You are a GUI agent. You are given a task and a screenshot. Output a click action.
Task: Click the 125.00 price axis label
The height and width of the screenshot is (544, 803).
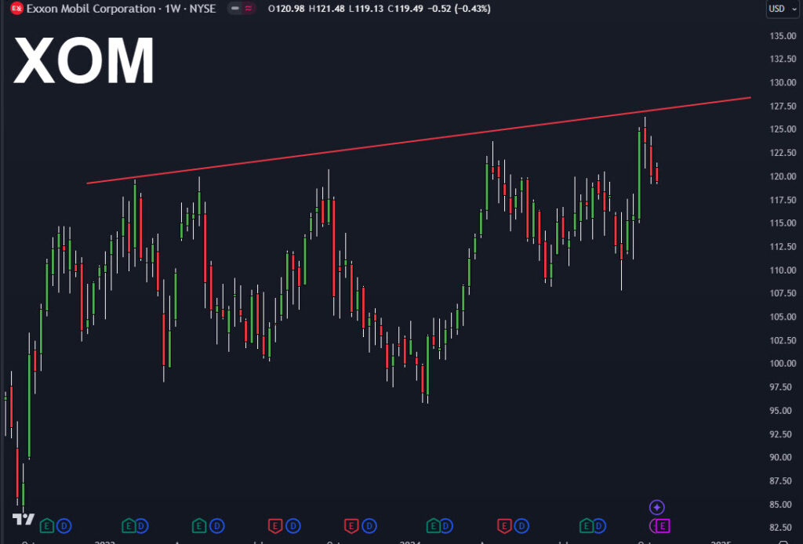pyautogui.click(x=783, y=129)
